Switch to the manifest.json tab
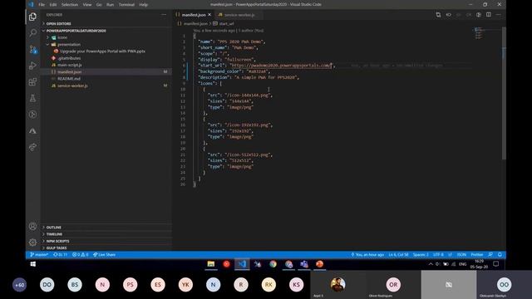The width and height of the screenshot is (532, 299). [194, 15]
